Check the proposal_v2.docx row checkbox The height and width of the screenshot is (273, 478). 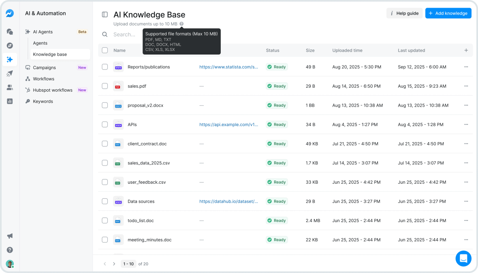point(105,105)
